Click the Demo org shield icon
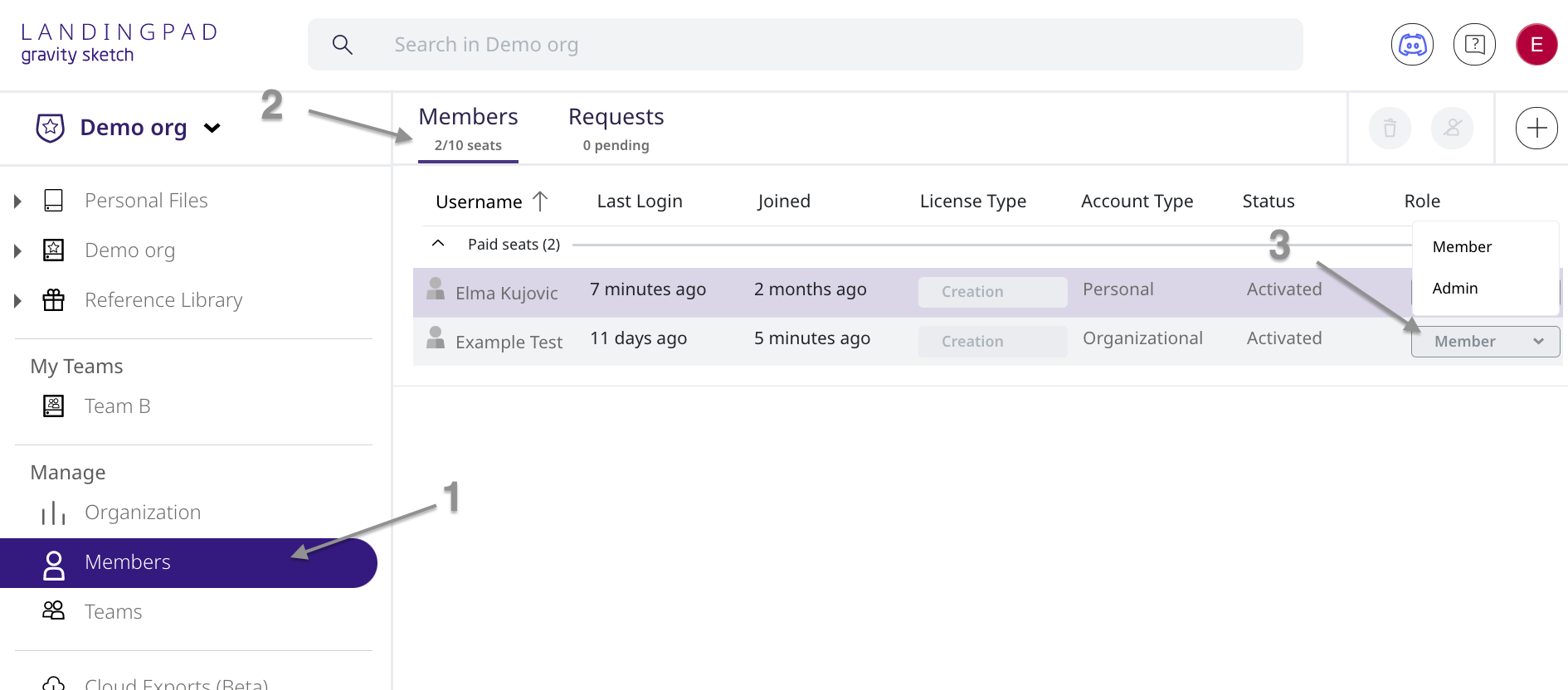This screenshot has width=1568, height=690. (51, 128)
